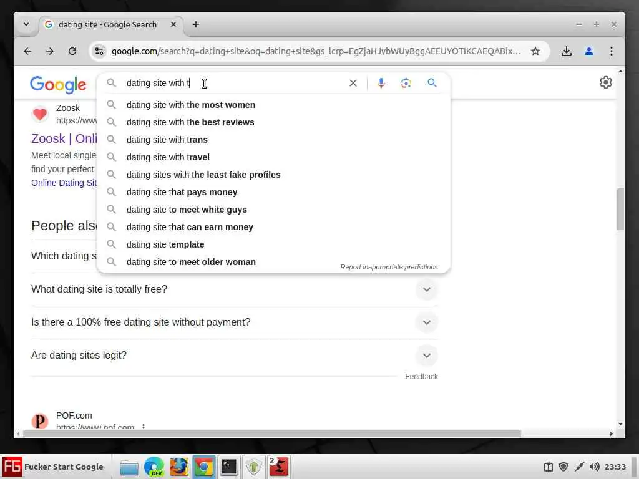Choose suggestion 'dating site that pays money'

(273, 192)
